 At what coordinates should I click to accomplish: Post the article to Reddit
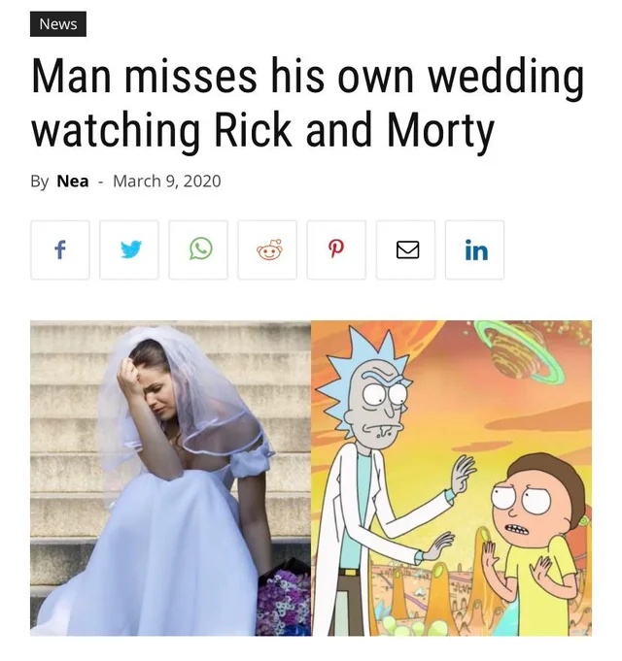[267, 249]
